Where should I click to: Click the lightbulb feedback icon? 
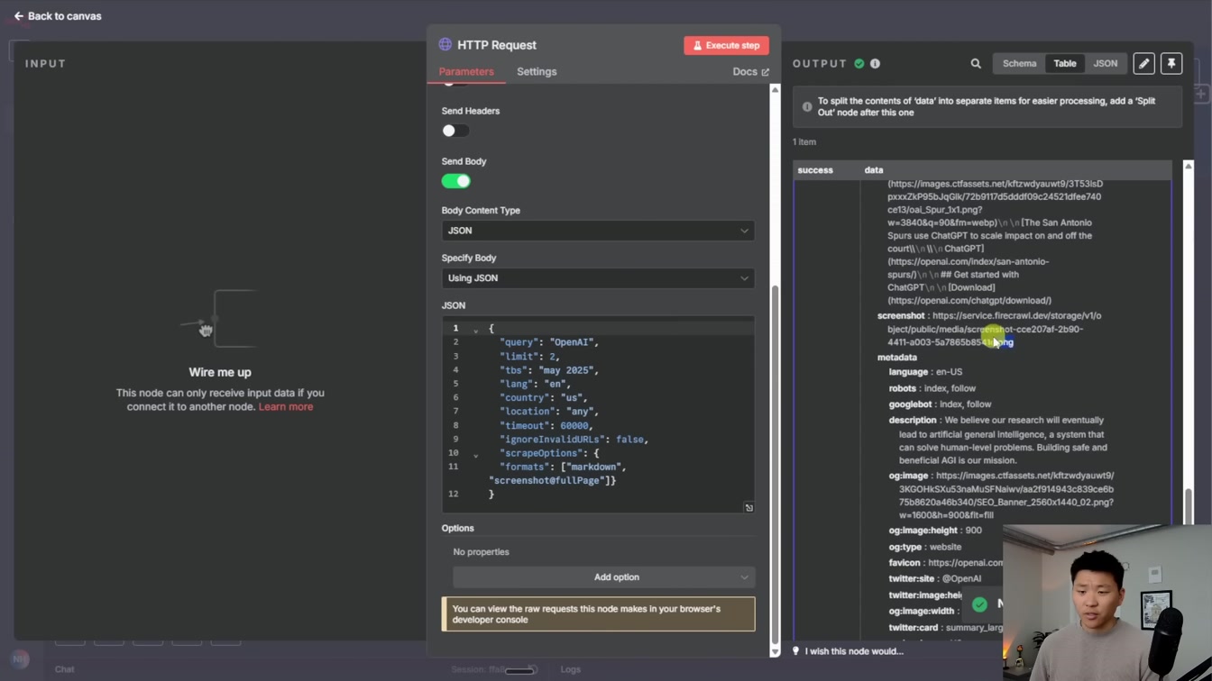pyautogui.click(x=795, y=651)
